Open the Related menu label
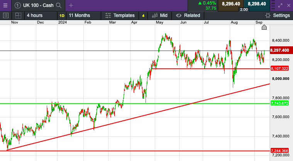Image resolution: width=293 pixels, height=161 pixels. point(192,15)
